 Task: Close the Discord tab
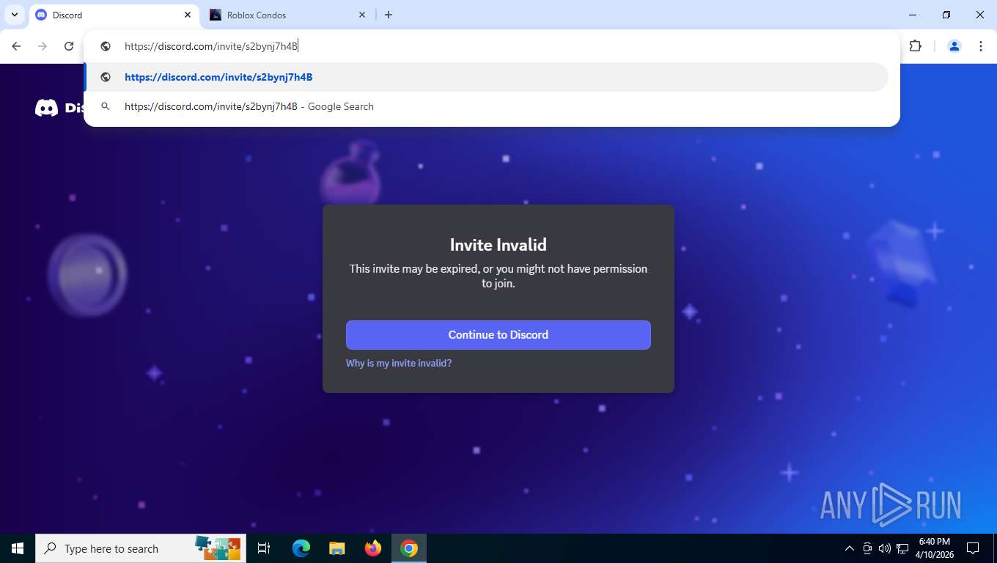coord(188,15)
